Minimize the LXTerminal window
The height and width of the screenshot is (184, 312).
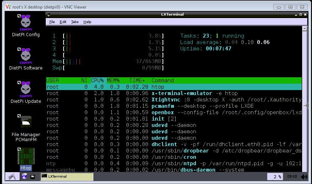click(x=296, y=15)
